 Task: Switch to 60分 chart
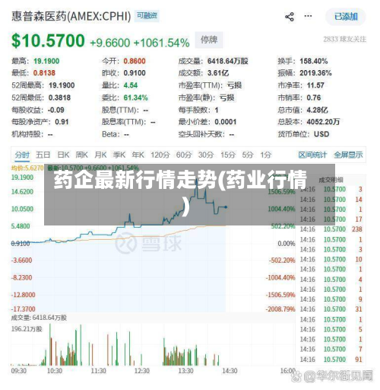click(184, 155)
